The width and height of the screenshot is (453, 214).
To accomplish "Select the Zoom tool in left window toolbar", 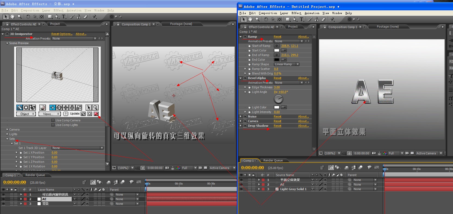I will pyautogui.click(x=20, y=17).
